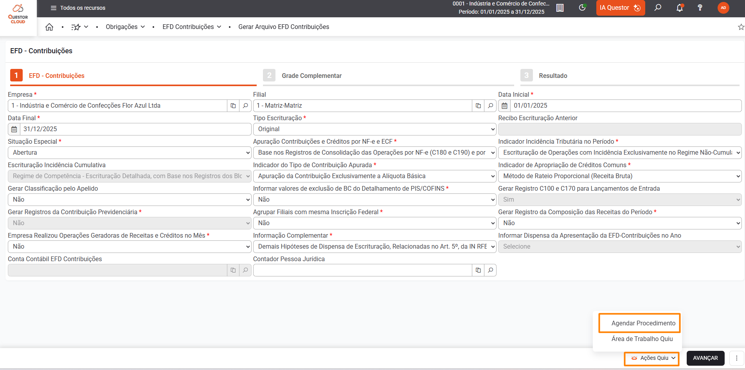Expand the Tipo Escrituração dropdown
Screen dimensions: 745x370
(x=374, y=129)
